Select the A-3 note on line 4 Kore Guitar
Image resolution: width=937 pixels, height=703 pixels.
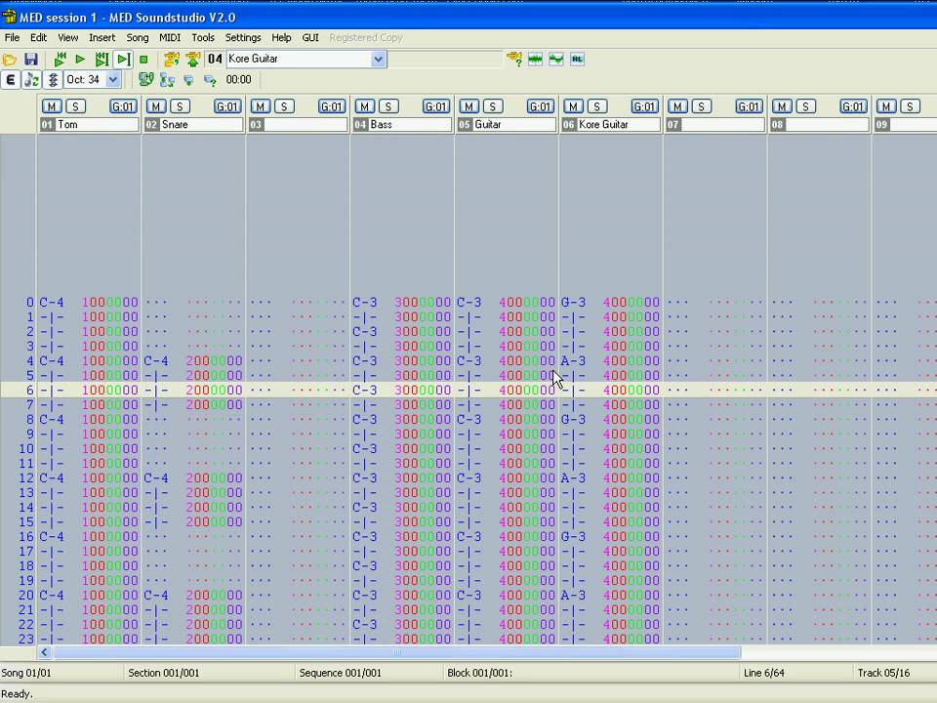point(573,360)
